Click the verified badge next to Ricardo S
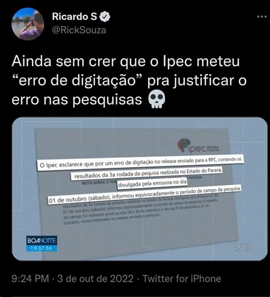The image size is (270, 297). coord(105,17)
